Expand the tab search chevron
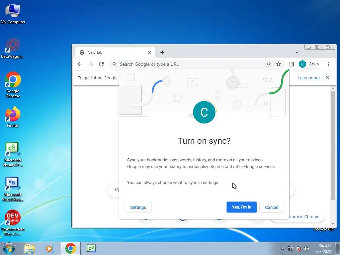This screenshot has width=340, height=255. pyautogui.click(x=297, y=52)
